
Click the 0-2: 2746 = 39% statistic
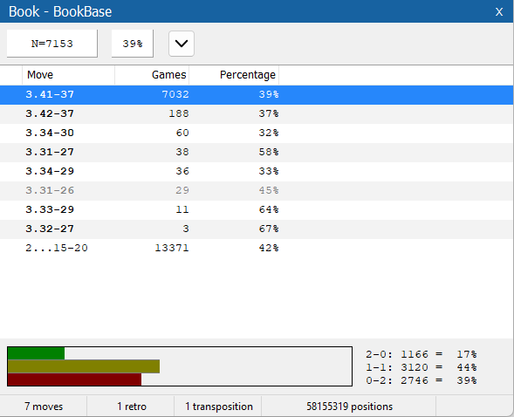click(421, 380)
